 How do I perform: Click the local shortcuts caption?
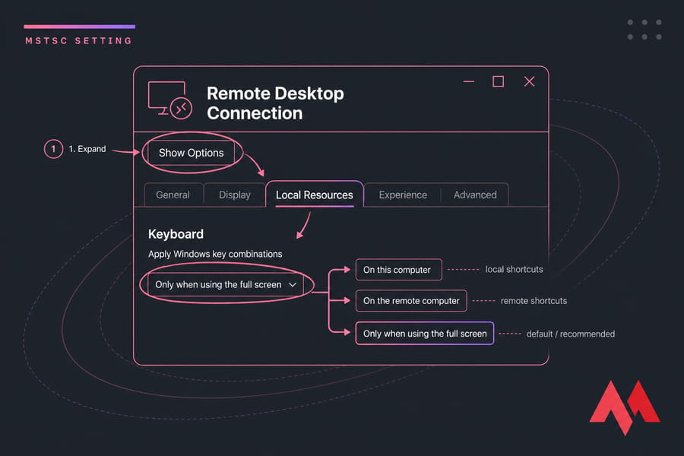(x=515, y=269)
